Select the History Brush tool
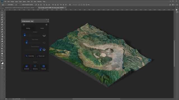Screen dimensions: 179x100 point(2,32)
